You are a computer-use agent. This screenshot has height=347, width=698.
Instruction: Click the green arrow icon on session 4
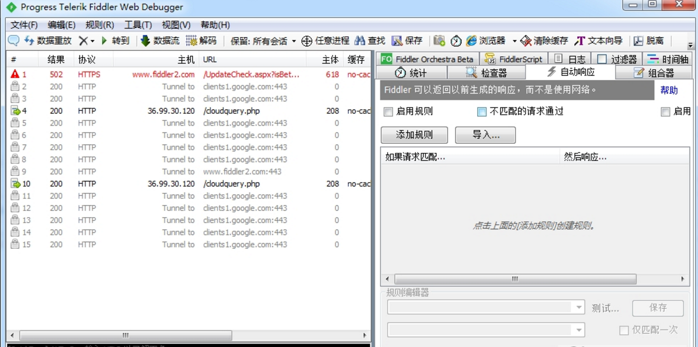pyautogui.click(x=16, y=111)
